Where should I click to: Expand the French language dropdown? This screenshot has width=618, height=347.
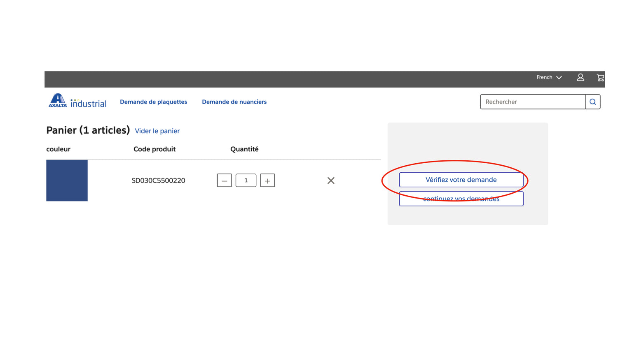(549, 77)
